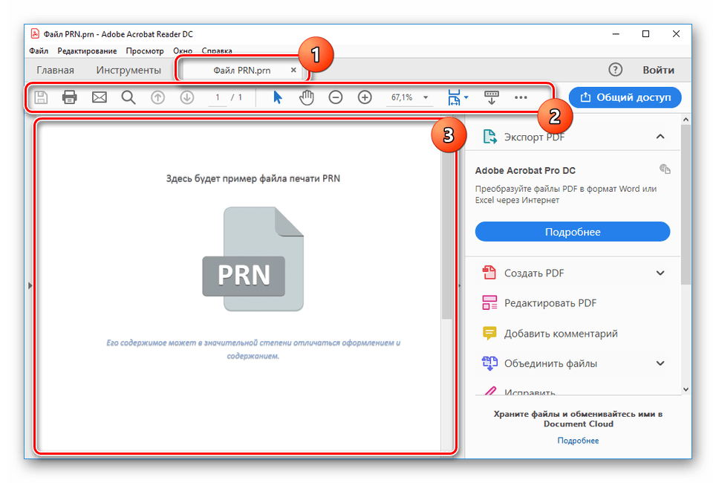Go to next page arrow
This screenshot has width=716, height=483.
(186, 97)
